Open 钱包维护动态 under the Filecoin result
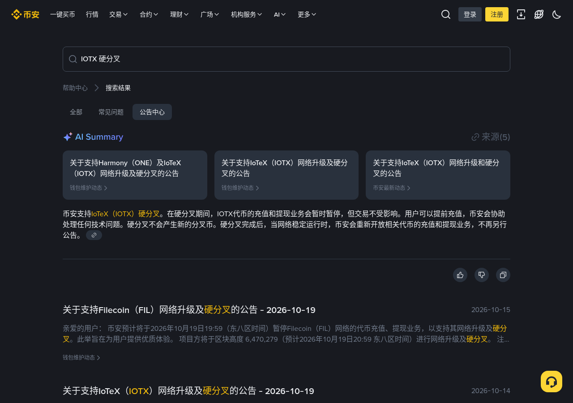Viewport: 573px width, 403px height. tap(81, 358)
